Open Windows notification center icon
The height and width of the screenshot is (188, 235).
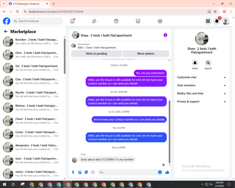click(x=229, y=184)
